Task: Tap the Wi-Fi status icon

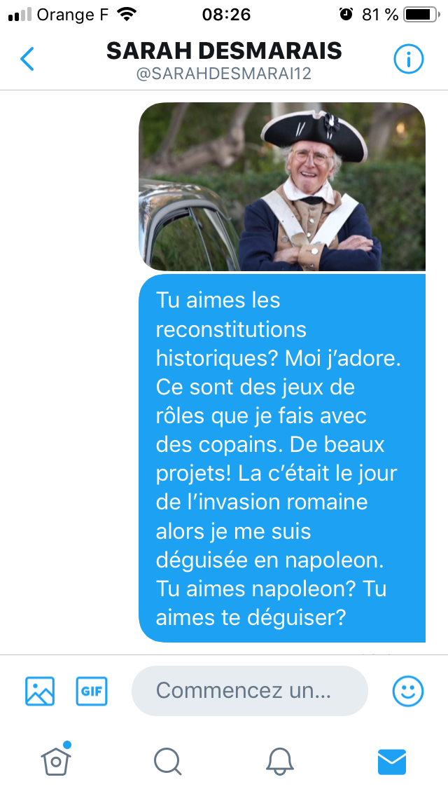Action: [x=127, y=14]
